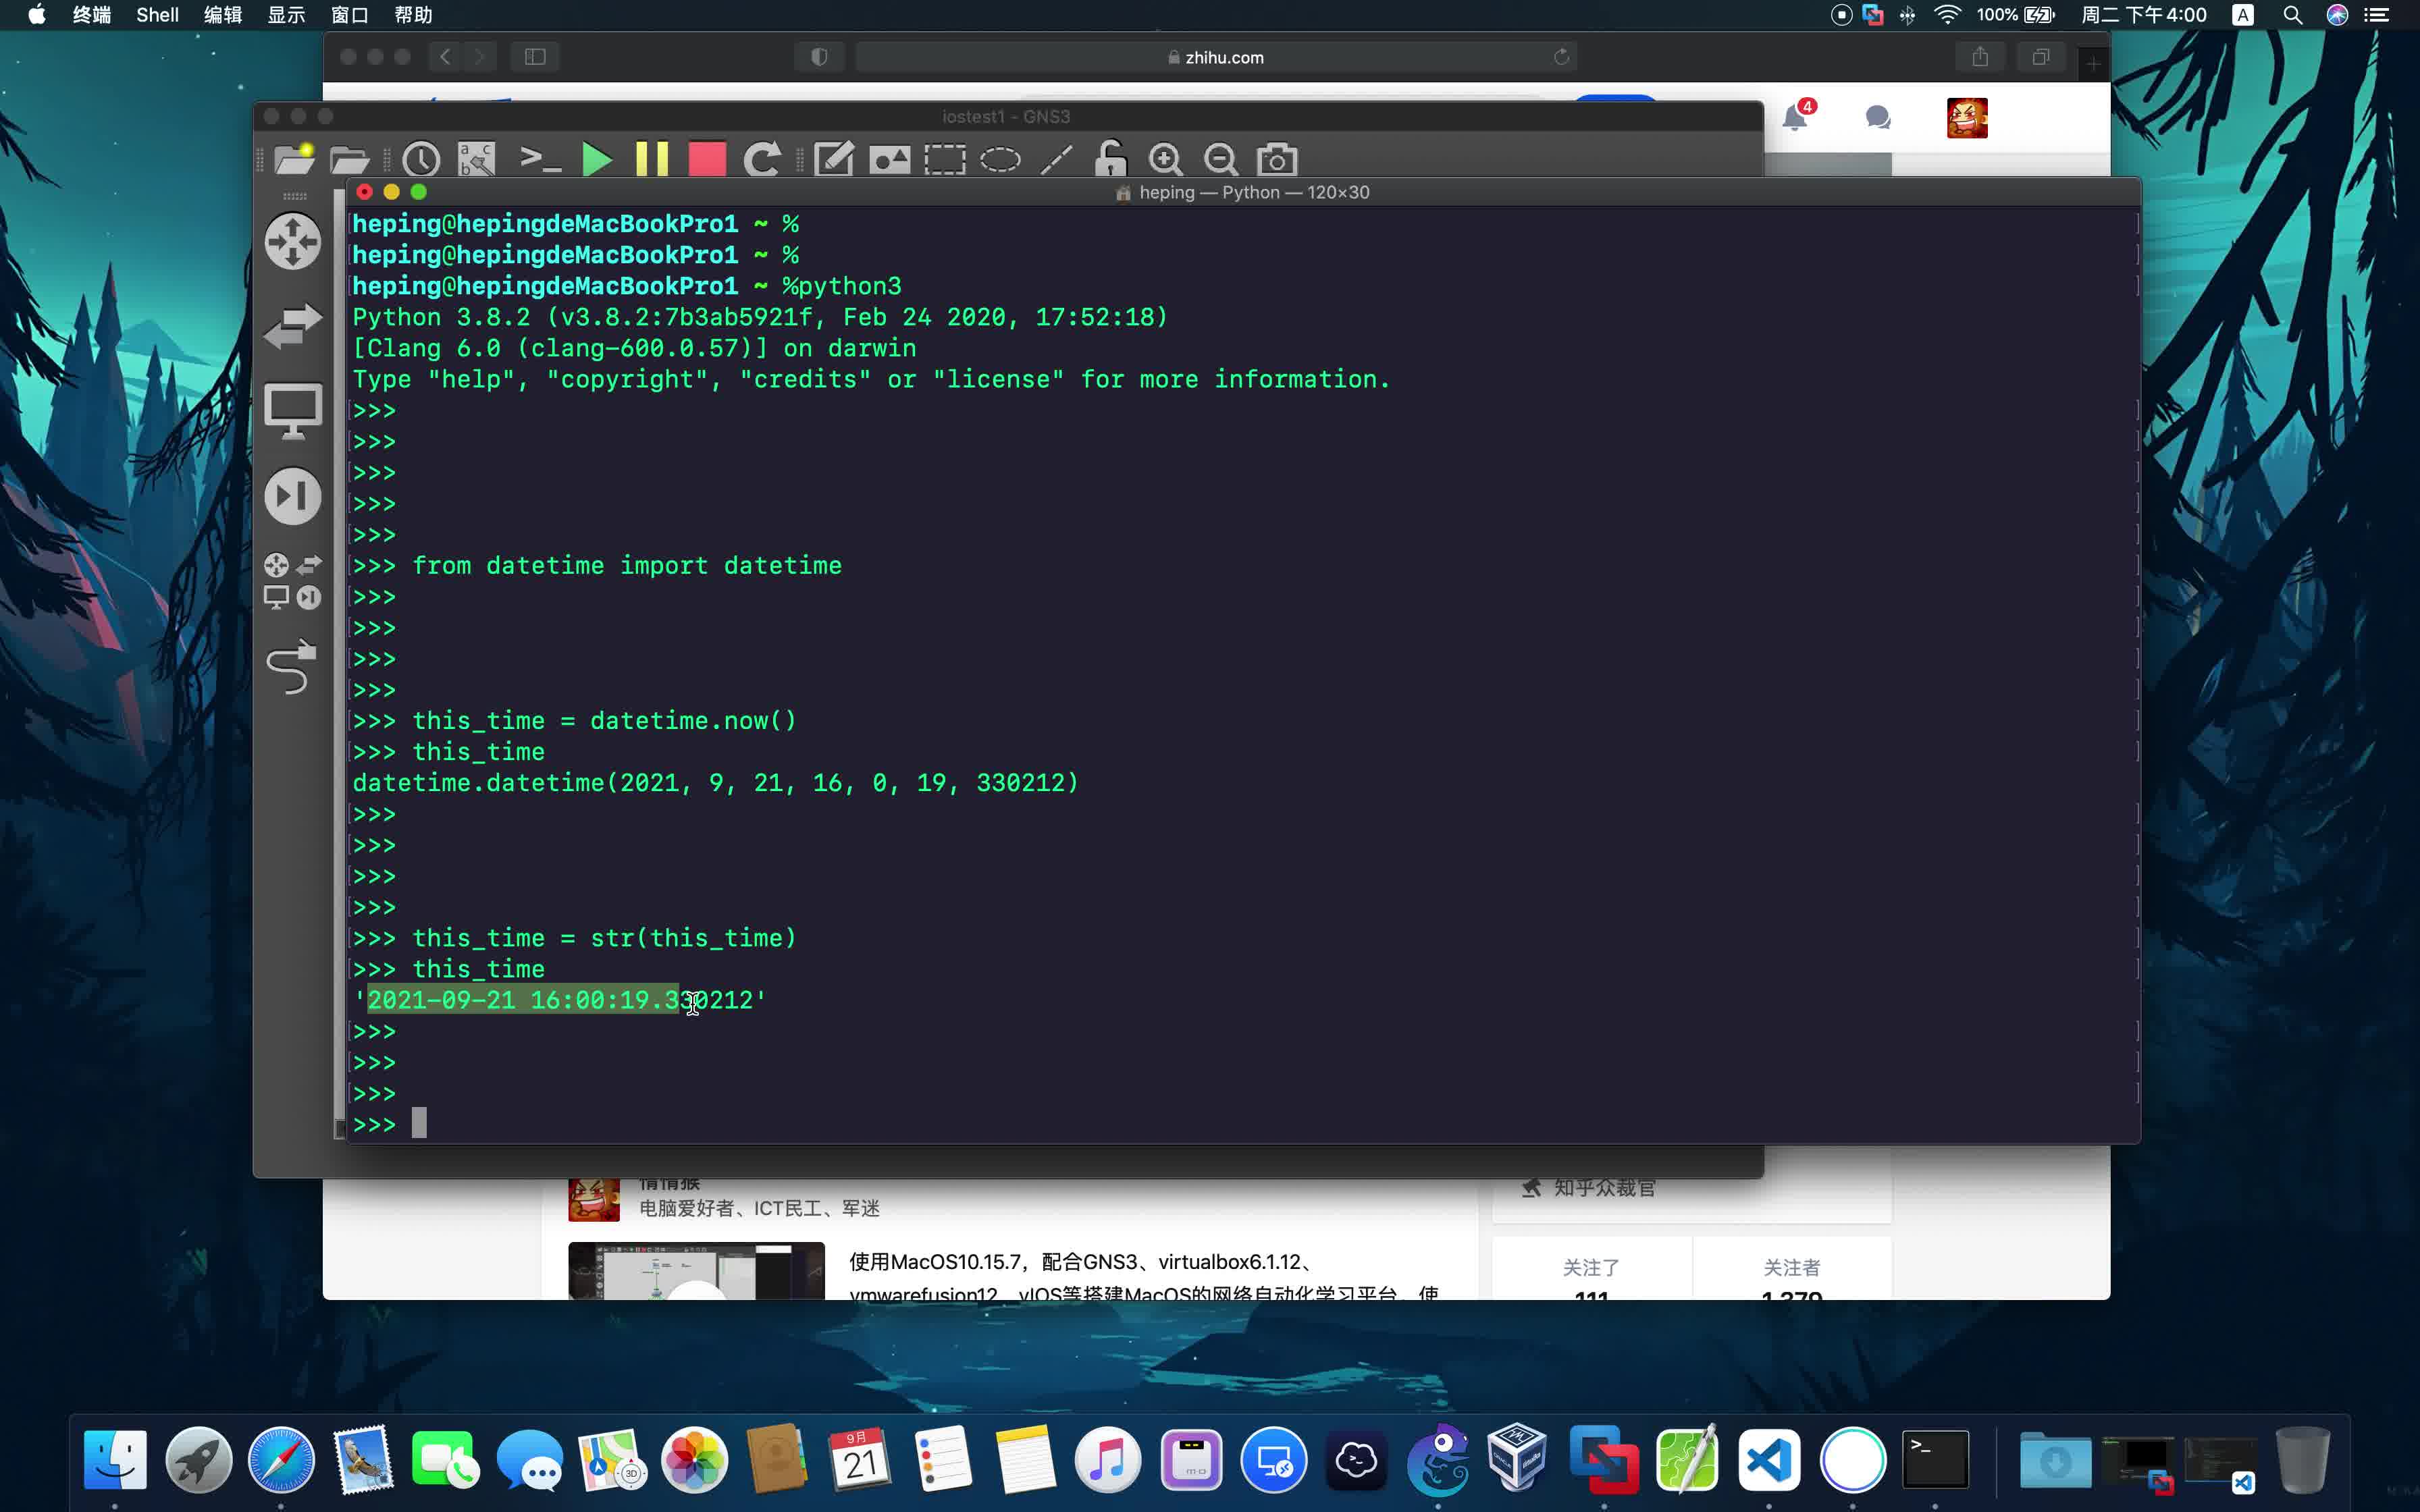Screen dimensions: 2420x1512
Task: Open Visual Studio Code in the Dock
Action: [1768, 1460]
